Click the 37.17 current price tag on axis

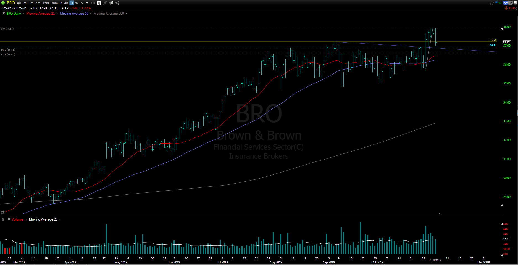506,42
